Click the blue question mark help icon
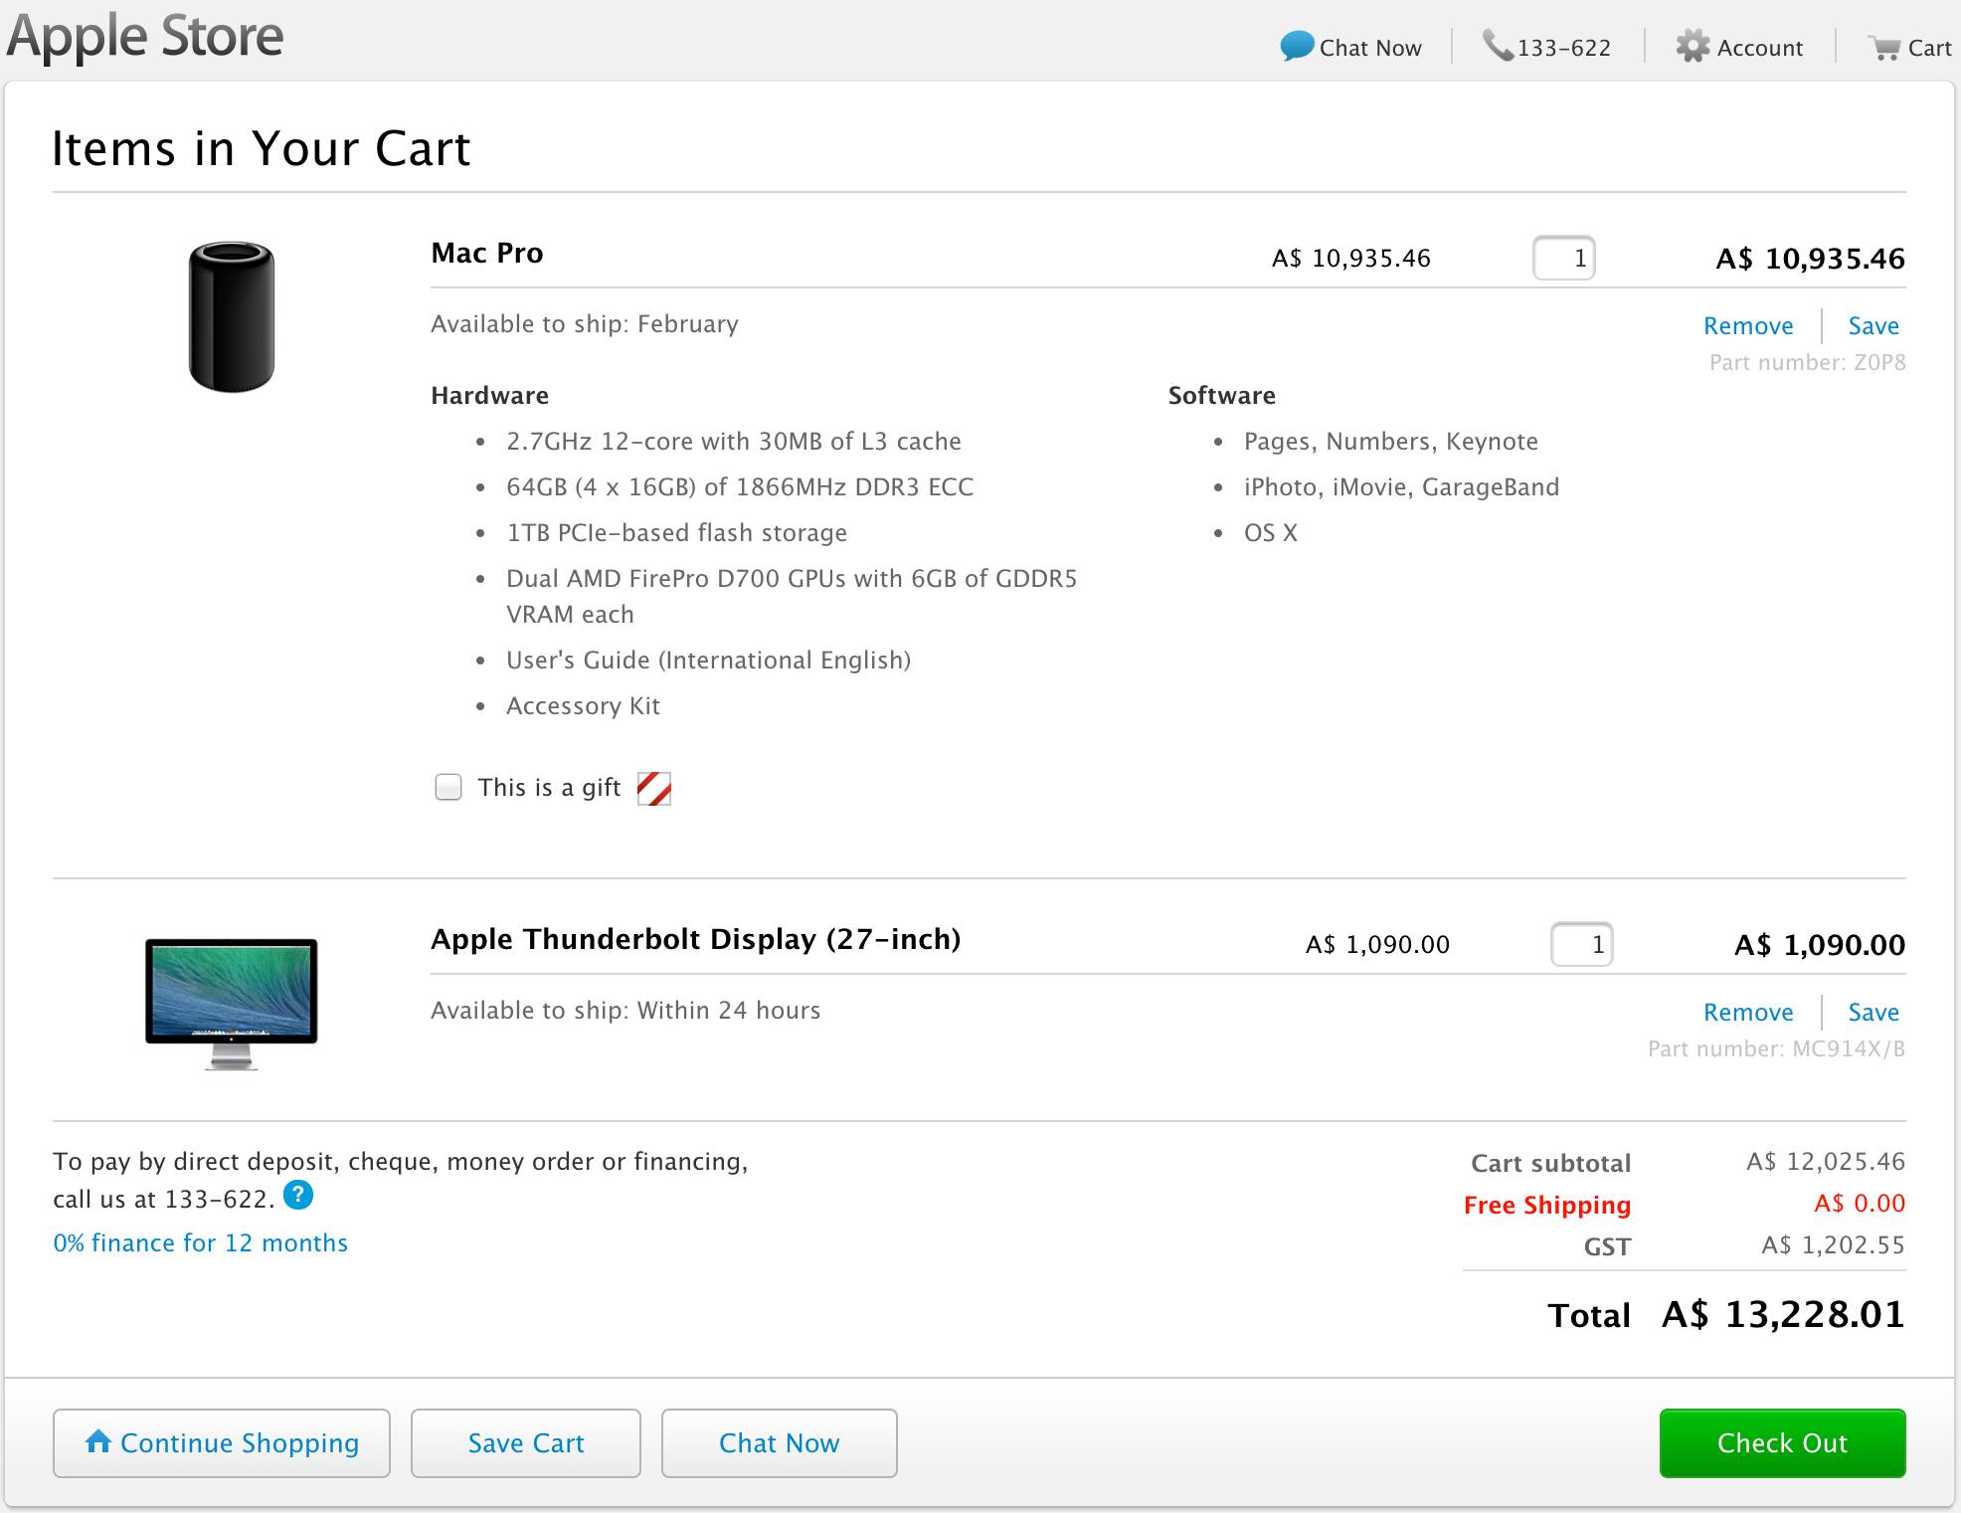The width and height of the screenshot is (1961, 1513). (x=298, y=1195)
